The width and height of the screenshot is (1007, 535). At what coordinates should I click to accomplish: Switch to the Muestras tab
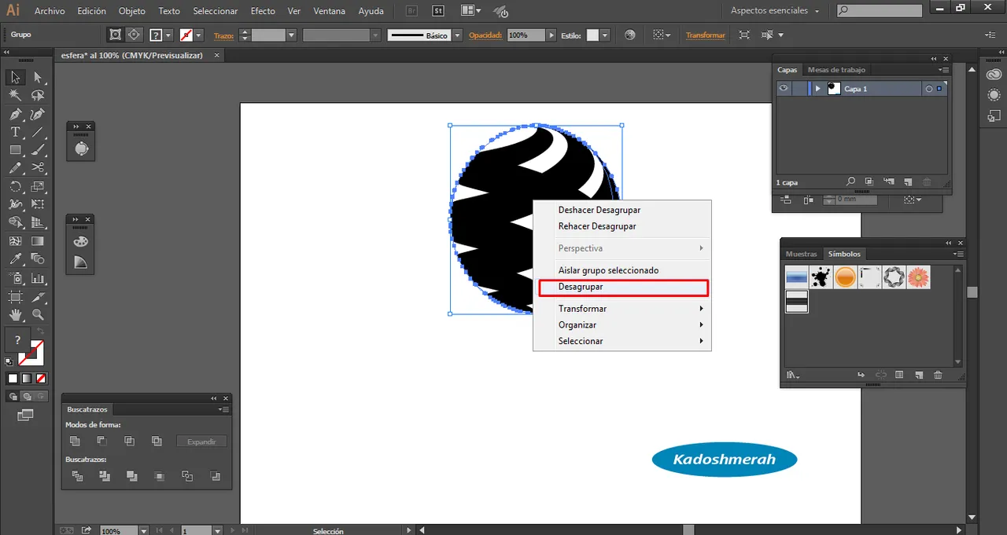(801, 254)
